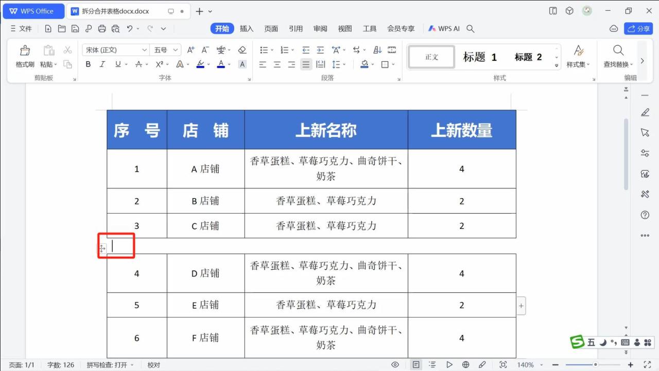659x371 pixels.
Task: Click the new document icon in quick toolbar
Action: (x=48, y=29)
